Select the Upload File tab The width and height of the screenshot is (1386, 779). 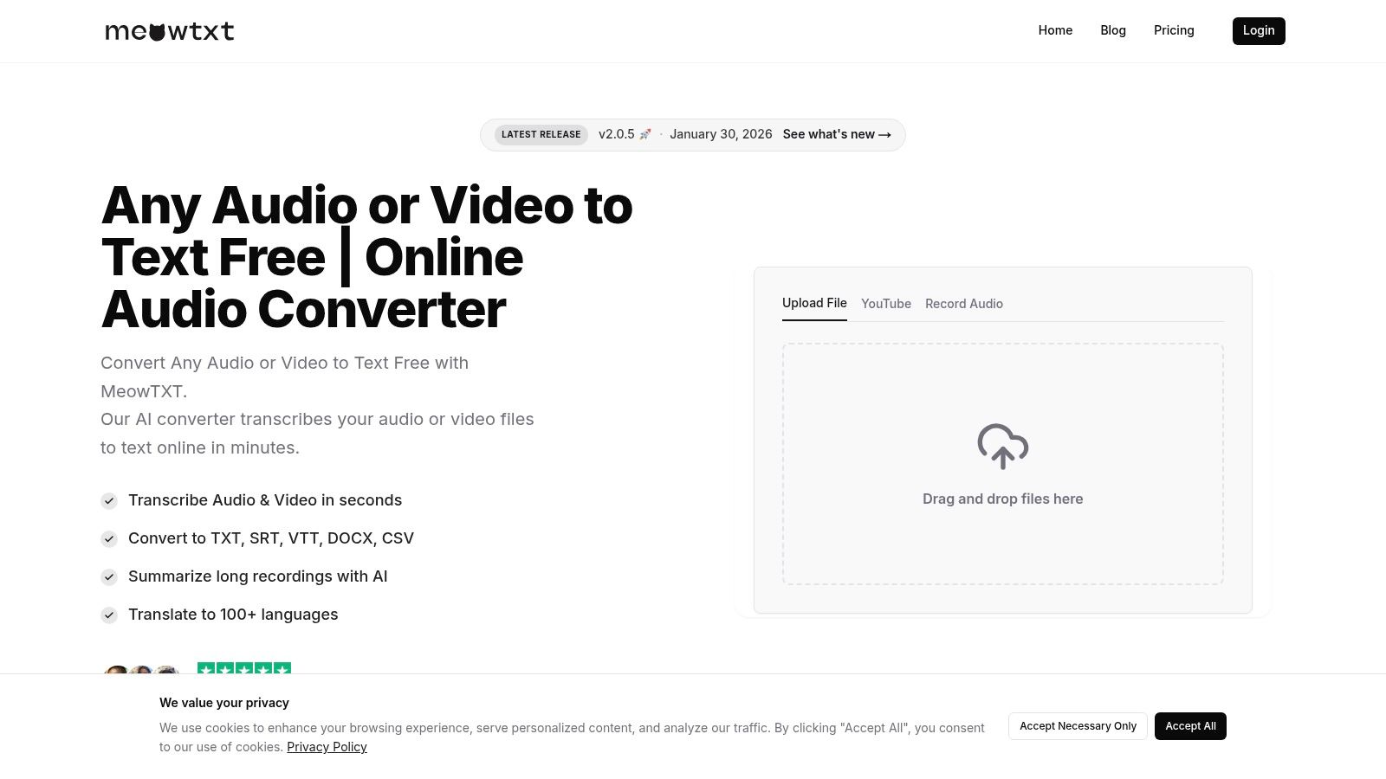point(813,303)
